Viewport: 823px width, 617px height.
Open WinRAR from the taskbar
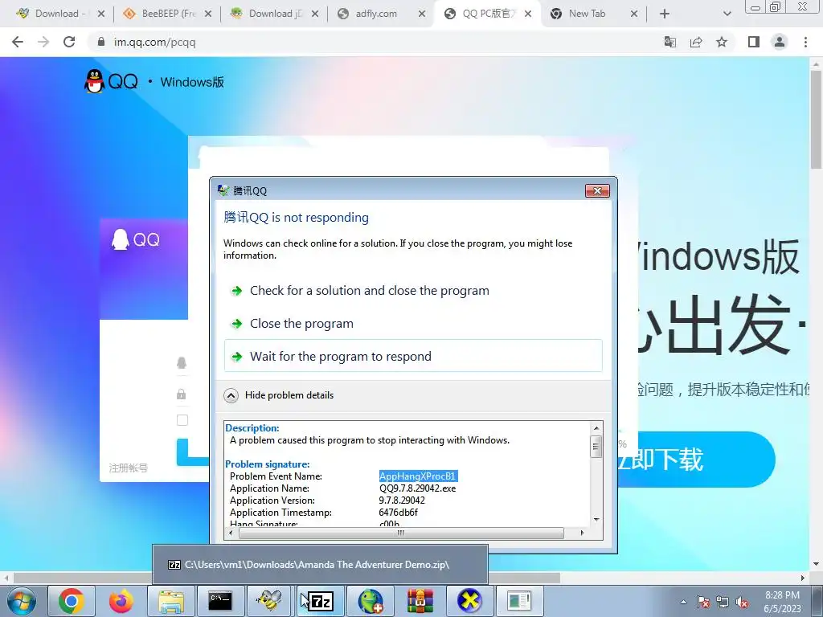tap(420, 601)
